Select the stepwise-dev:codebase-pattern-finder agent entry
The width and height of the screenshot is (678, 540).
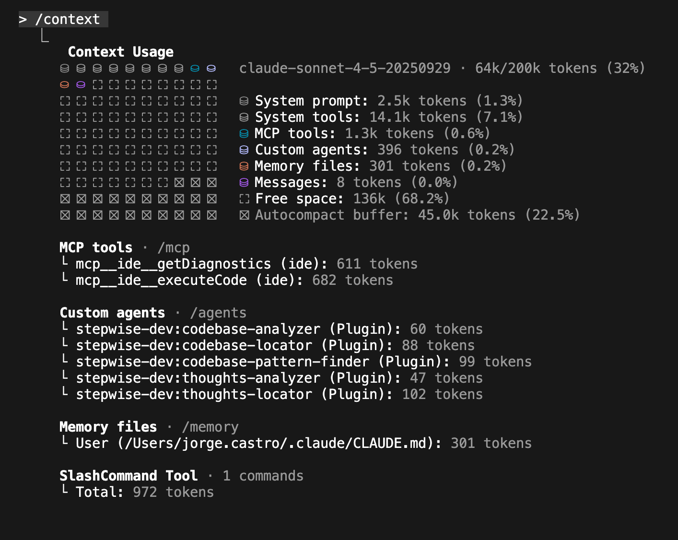tap(222, 362)
